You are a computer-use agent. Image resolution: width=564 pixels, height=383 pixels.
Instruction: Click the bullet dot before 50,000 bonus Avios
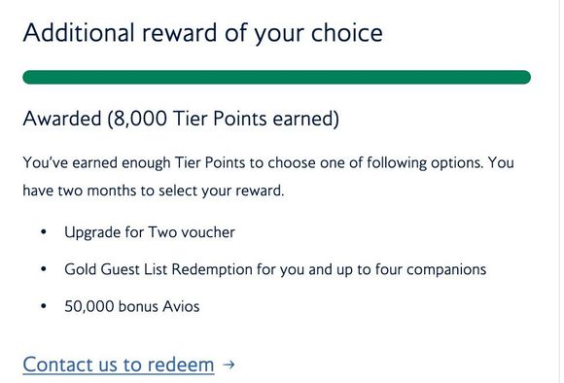44,306
